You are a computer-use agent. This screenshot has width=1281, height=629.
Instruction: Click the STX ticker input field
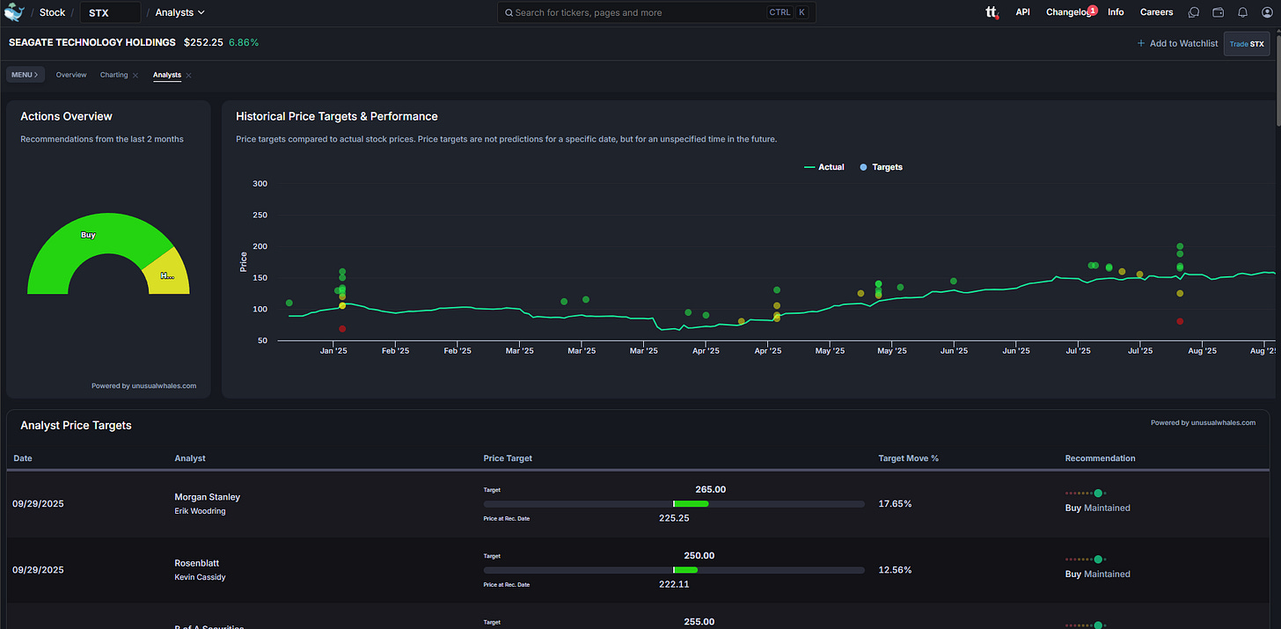tap(110, 12)
